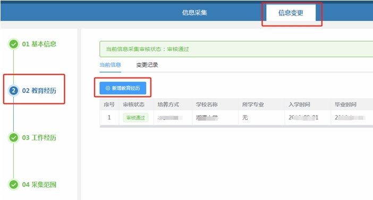Click the green checkmark beside 工作经历

pyautogui.click(x=14, y=137)
